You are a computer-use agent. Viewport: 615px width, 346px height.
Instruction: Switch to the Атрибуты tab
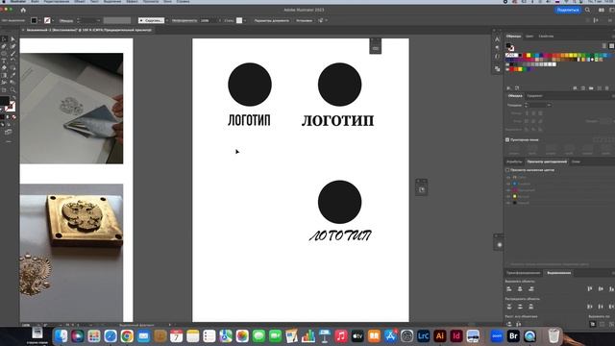tap(514, 161)
